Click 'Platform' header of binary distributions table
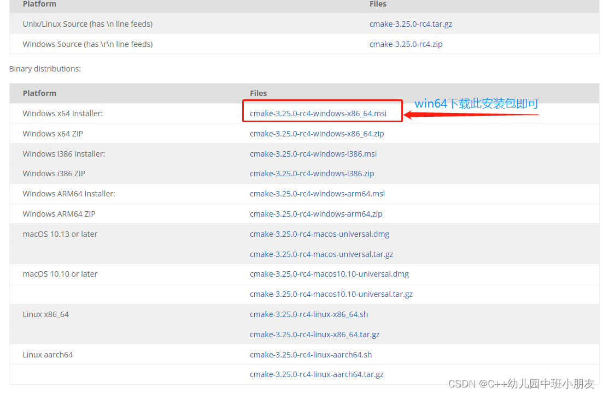This screenshot has width=603, height=394. tap(39, 93)
